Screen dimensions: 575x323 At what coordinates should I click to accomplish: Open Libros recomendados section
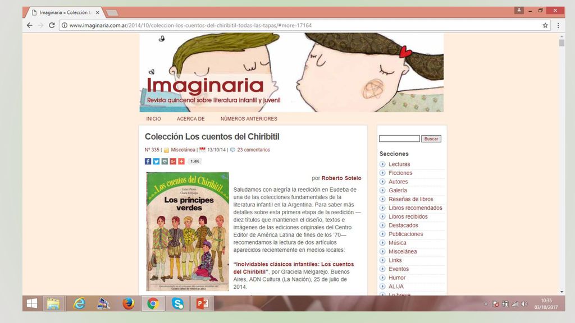point(416,207)
